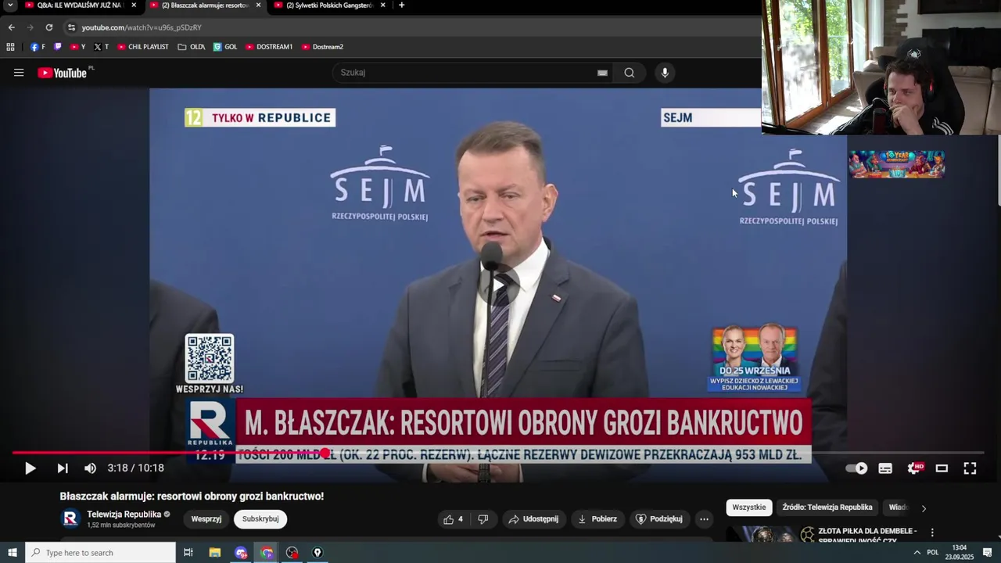
Task: Enter fullscreen mode on the video
Action: click(x=970, y=468)
